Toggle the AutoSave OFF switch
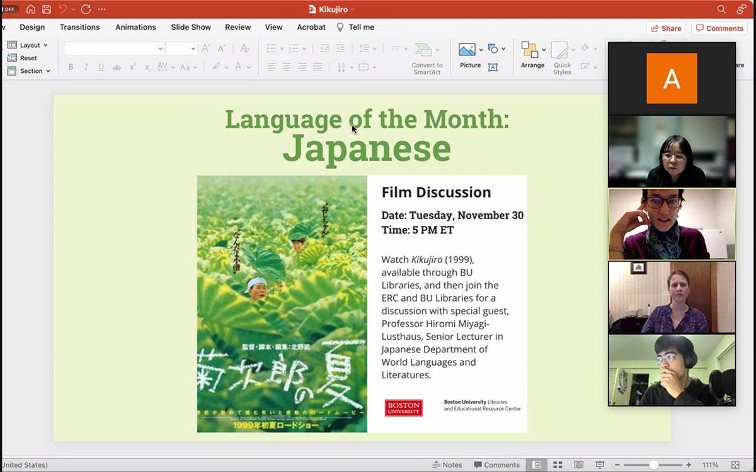The width and height of the screenshot is (756, 472). (x=9, y=9)
